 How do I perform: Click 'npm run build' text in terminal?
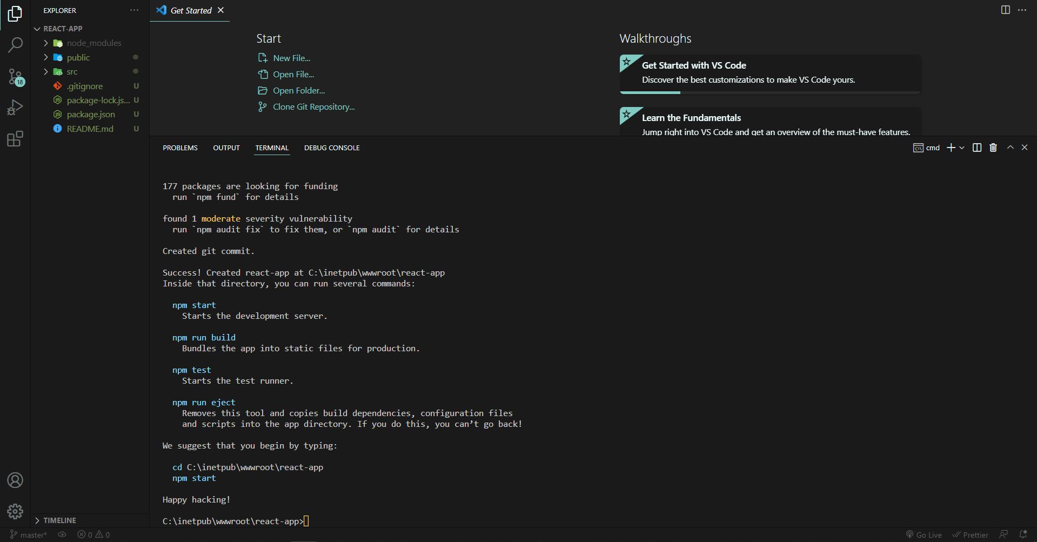point(204,337)
